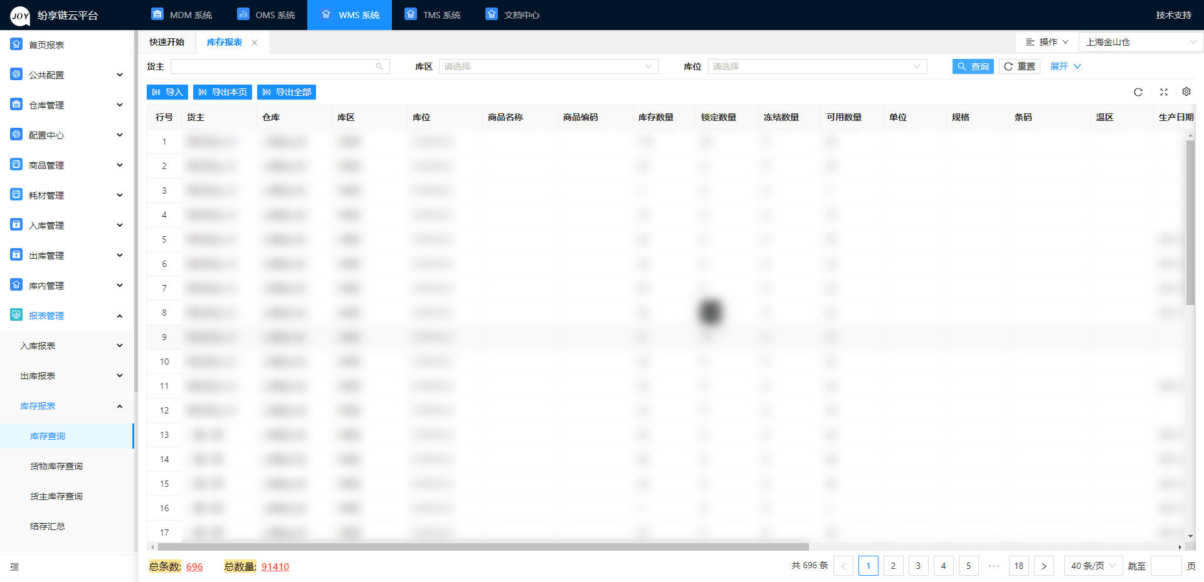1204x582 pixels.
Task: Click the 导出本页 button
Action: [x=223, y=92]
